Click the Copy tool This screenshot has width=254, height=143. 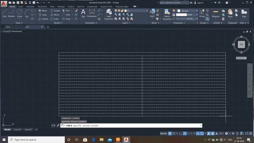coord(42,15)
